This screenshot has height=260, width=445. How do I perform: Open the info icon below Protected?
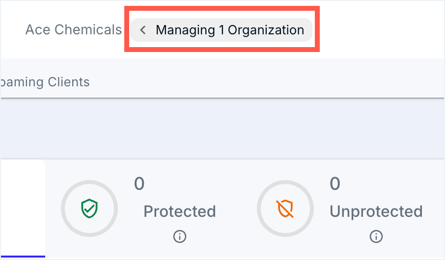180,237
